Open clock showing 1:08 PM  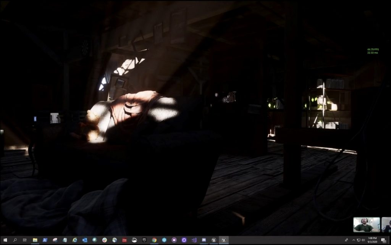(372, 240)
